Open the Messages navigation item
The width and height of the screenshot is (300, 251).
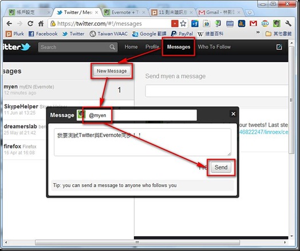pos(179,47)
